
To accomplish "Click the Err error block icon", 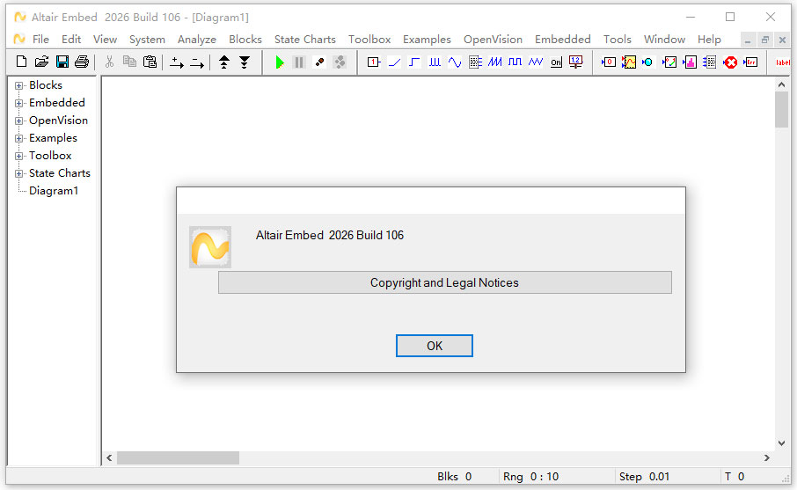I will coord(750,62).
